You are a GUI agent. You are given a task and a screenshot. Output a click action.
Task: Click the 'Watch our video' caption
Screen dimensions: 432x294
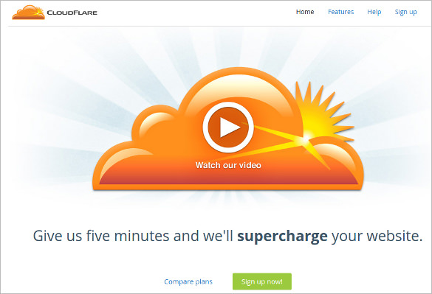(x=228, y=165)
